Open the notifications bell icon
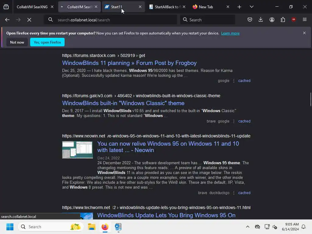Image resolution: width=312 pixels, height=234 pixels. (x=304, y=227)
